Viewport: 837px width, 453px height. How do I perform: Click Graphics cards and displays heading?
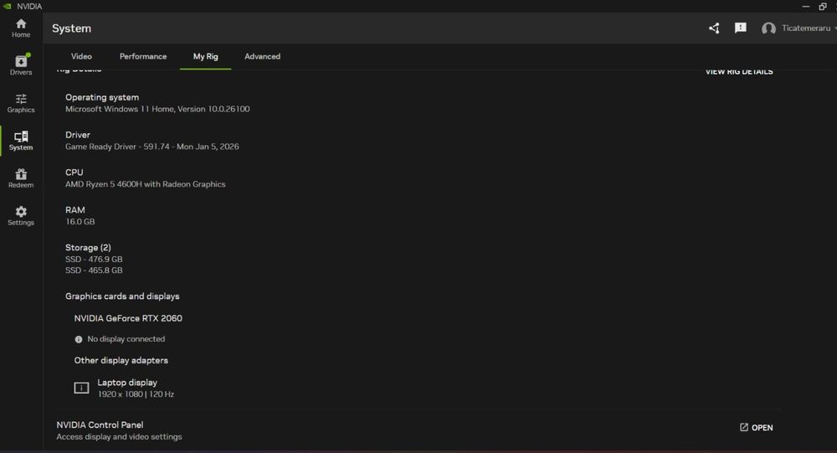122,296
